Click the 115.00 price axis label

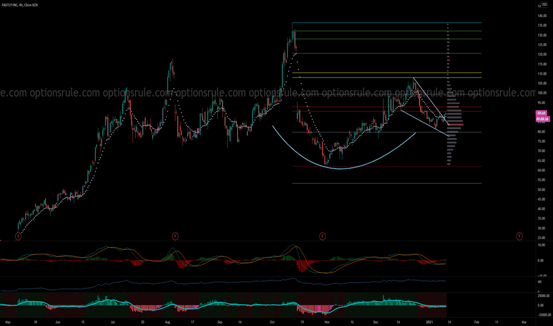(x=542, y=64)
